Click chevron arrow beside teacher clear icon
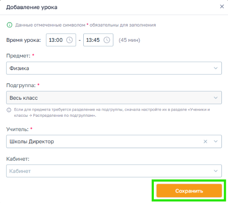Screen dimensions: 228x203 click(216, 142)
